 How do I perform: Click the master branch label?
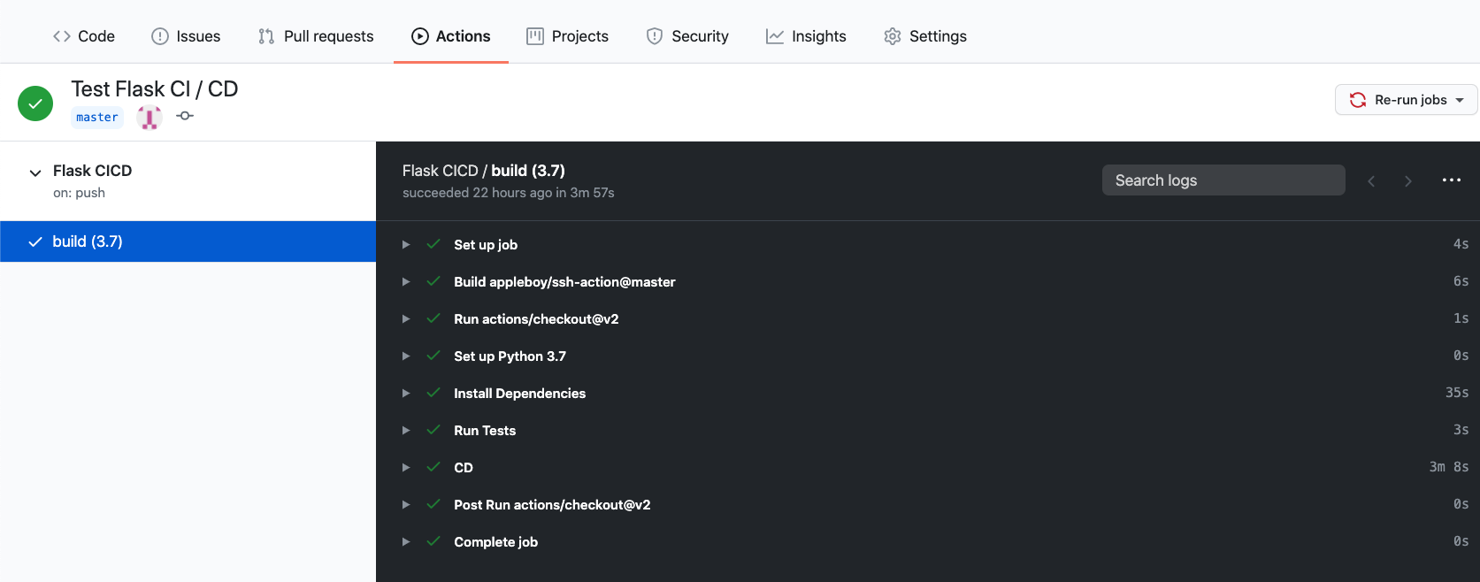tap(97, 117)
